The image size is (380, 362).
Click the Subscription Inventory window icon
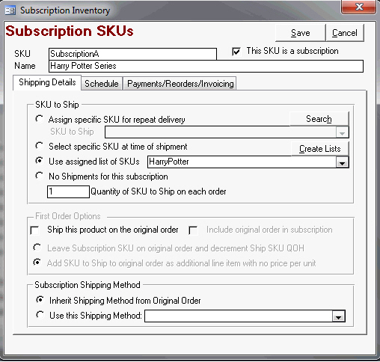pos(10,10)
